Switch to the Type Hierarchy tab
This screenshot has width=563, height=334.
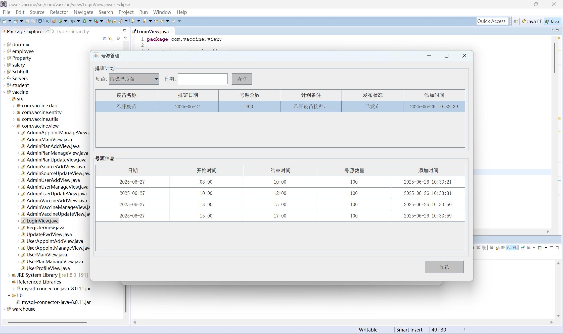coord(70,31)
